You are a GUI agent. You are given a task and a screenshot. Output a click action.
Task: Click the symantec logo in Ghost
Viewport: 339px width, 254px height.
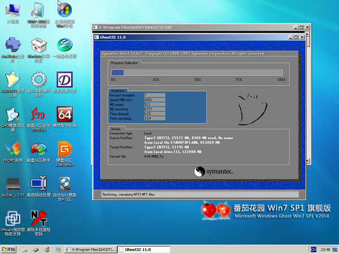point(214,172)
